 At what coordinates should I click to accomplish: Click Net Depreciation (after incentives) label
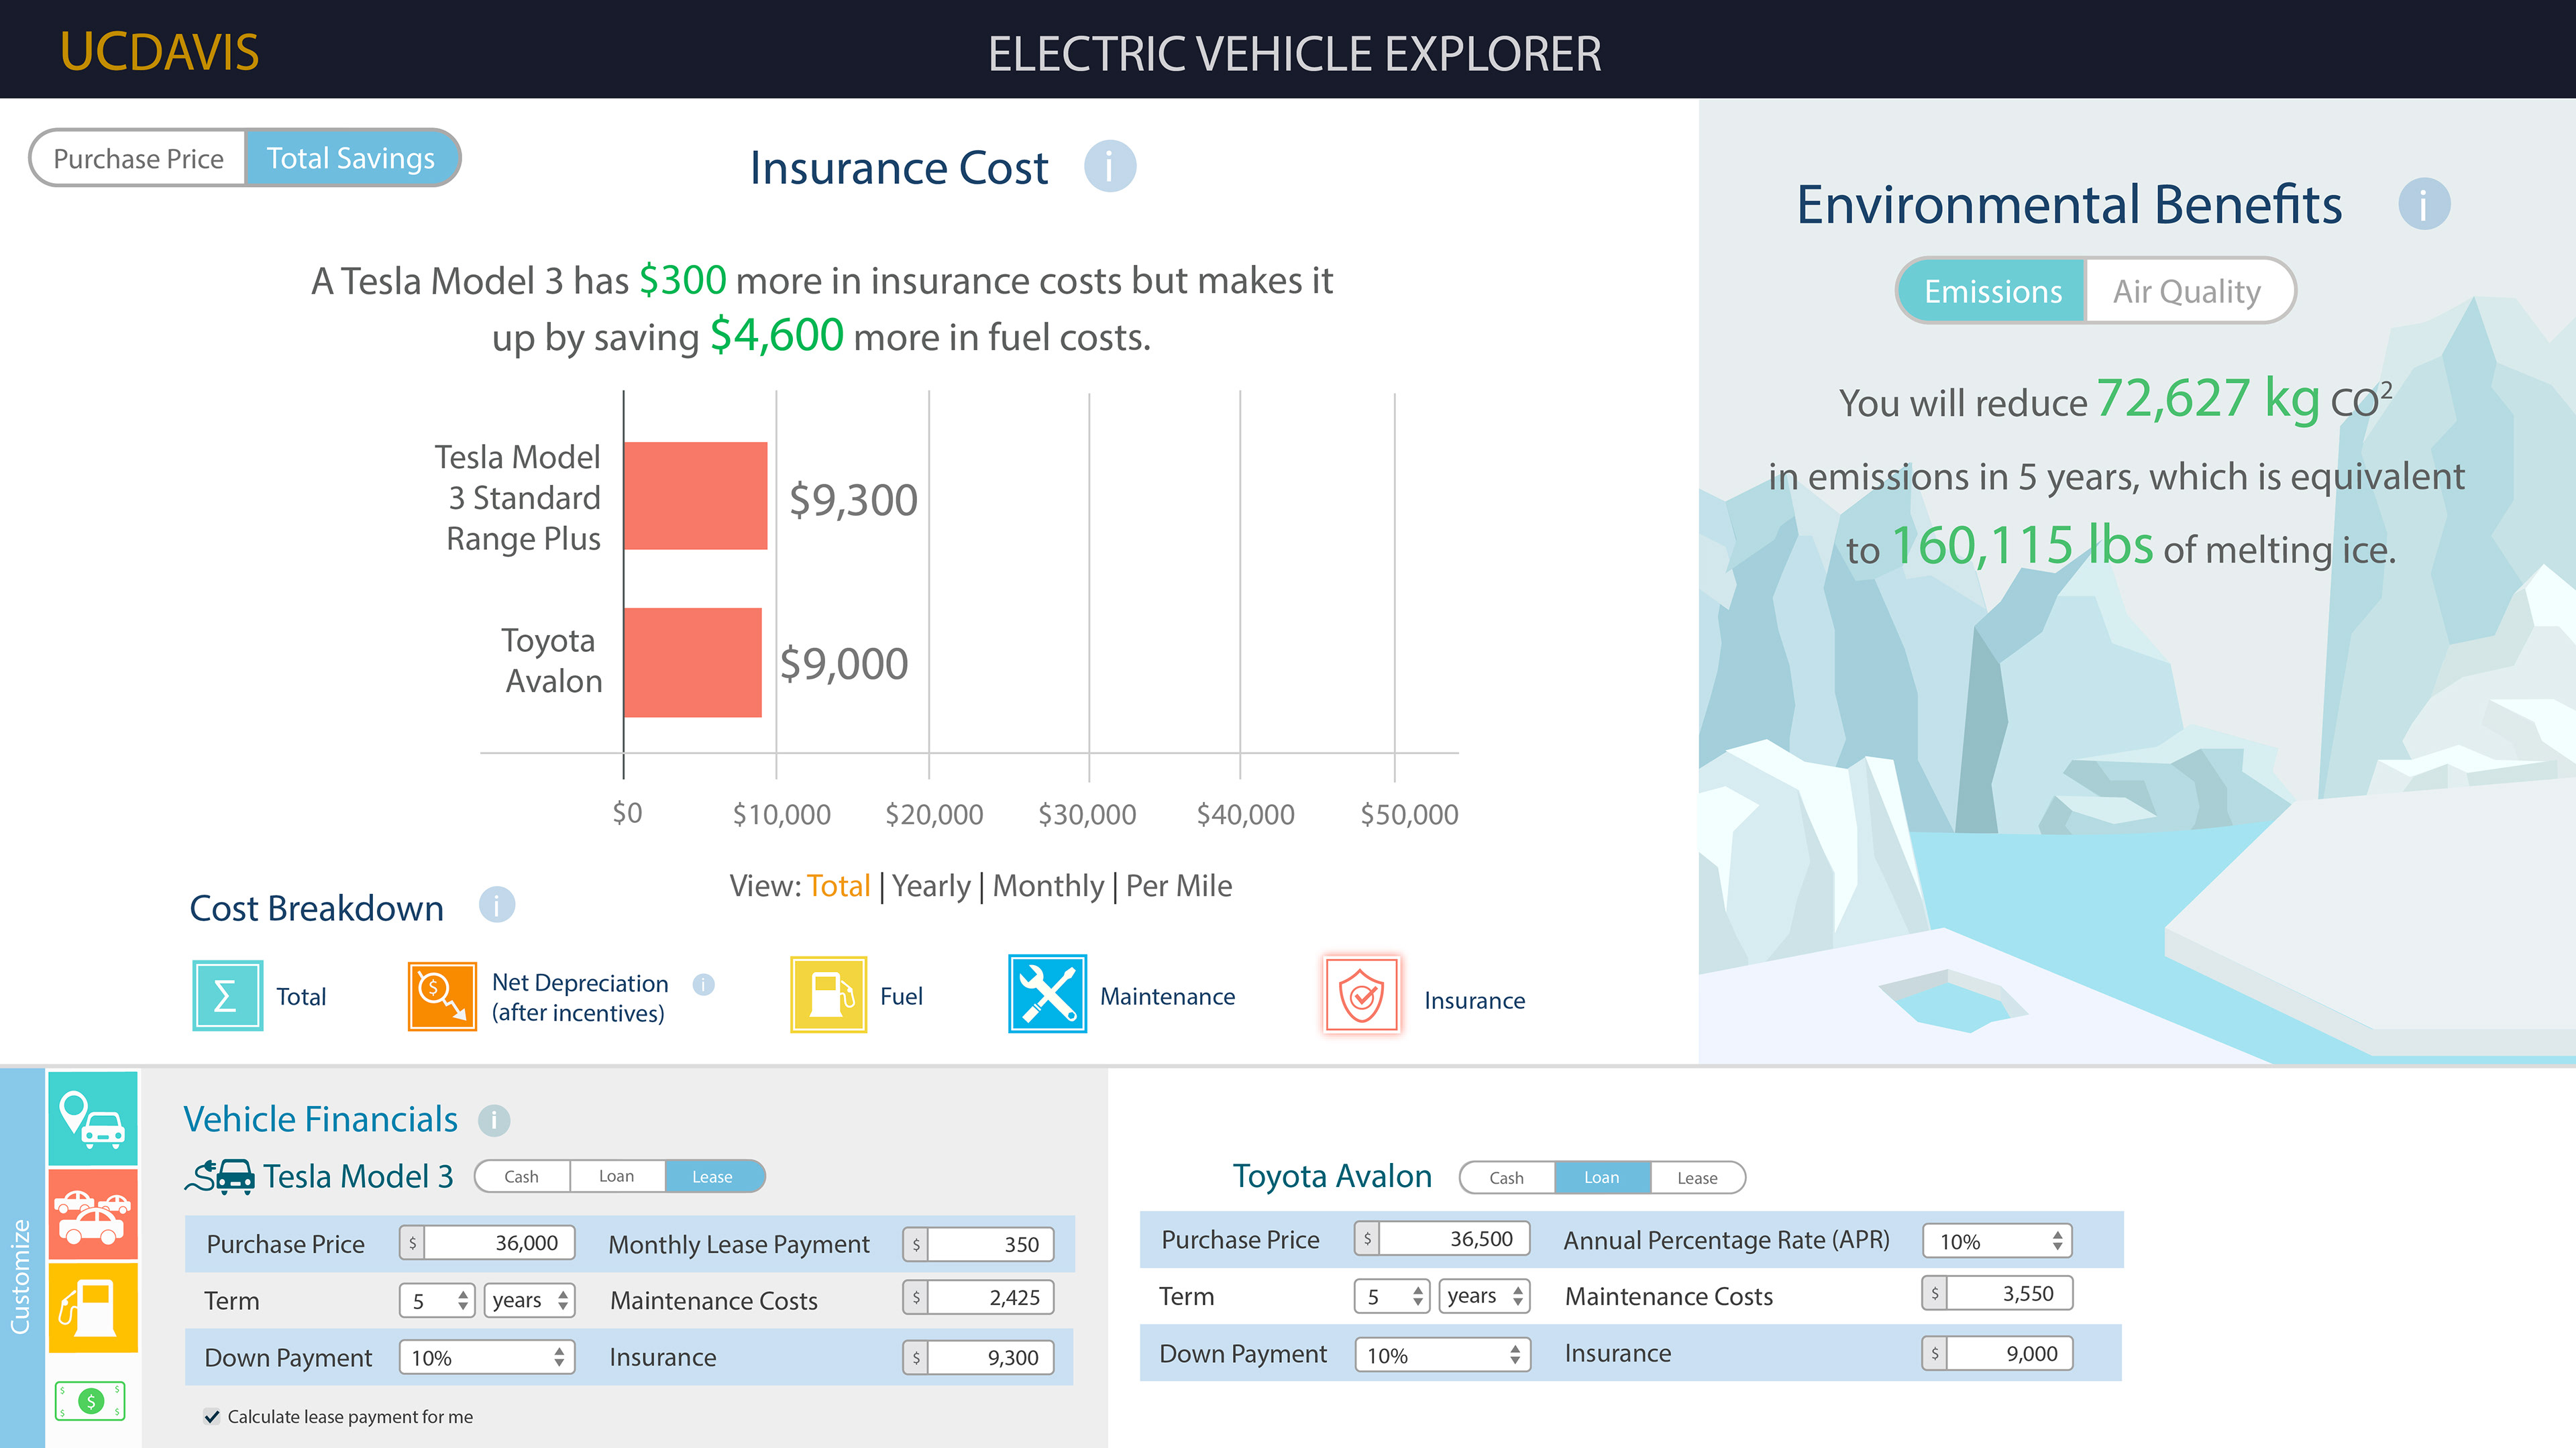(580, 997)
